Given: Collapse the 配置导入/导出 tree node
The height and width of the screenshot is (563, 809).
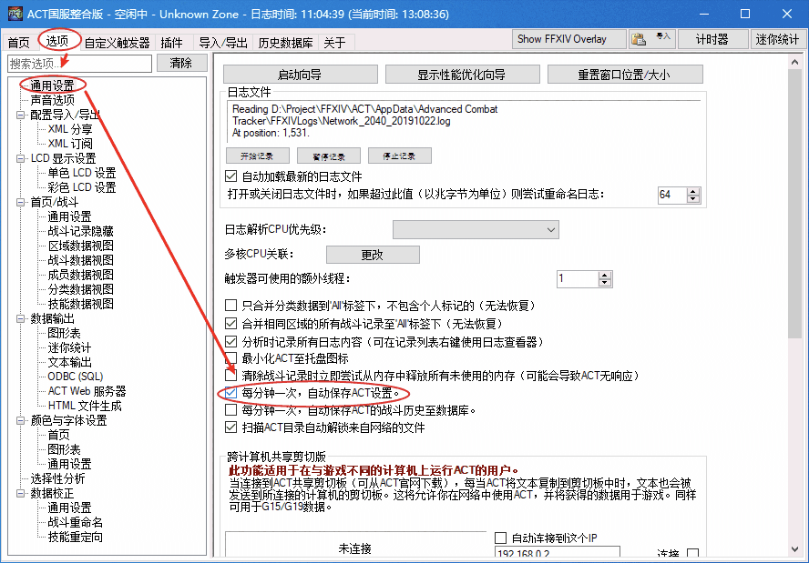Looking at the screenshot, I should click(21, 115).
